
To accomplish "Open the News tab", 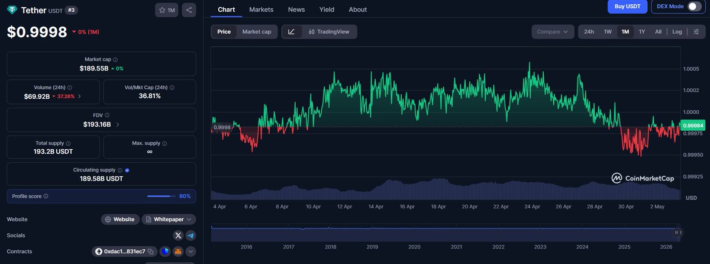I will pyautogui.click(x=296, y=9).
